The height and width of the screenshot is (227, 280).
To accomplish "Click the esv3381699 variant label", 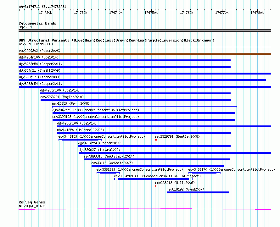I will tap(140, 169).
